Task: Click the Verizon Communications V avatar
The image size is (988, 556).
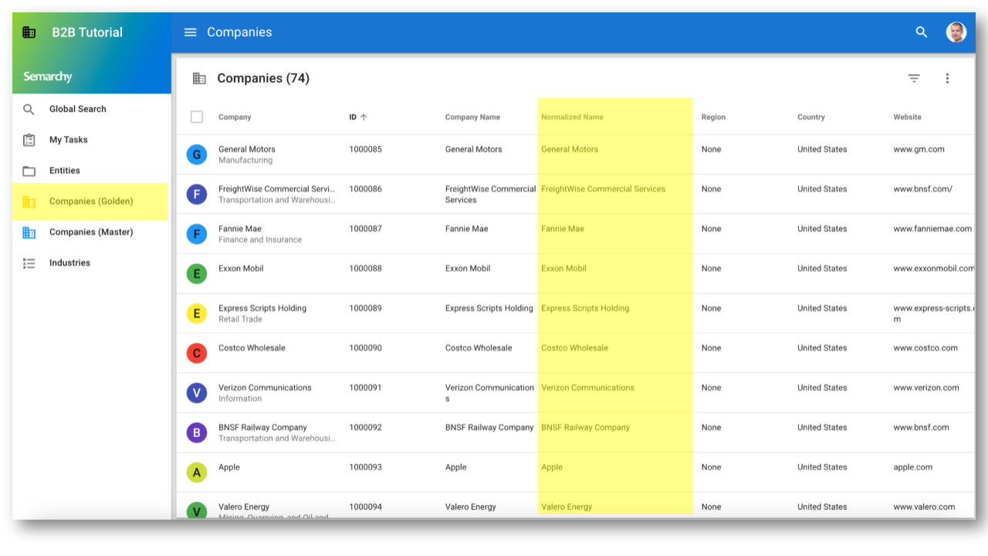Action: click(197, 393)
